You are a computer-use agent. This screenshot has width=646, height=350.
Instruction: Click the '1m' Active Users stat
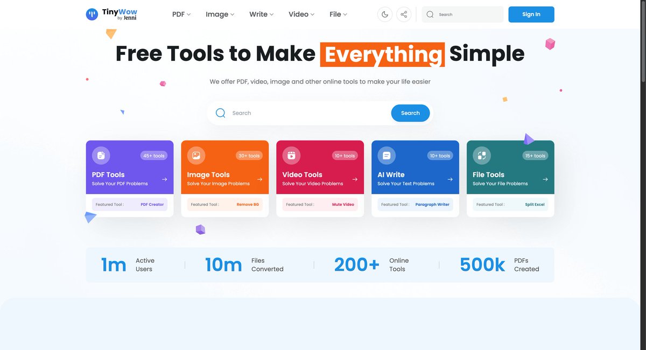(114, 264)
